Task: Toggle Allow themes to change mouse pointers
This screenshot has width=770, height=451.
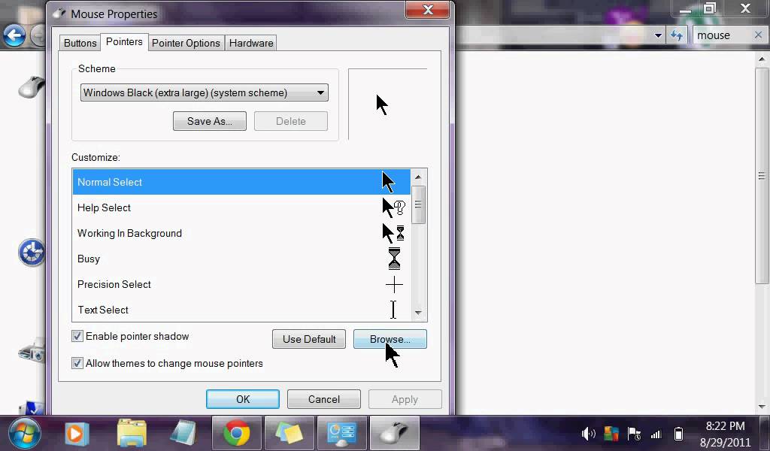Action: click(77, 363)
